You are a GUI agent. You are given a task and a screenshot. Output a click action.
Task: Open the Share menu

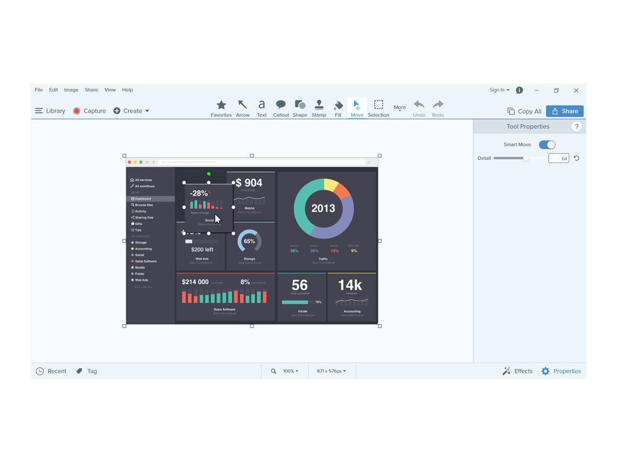tap(91, 90)
